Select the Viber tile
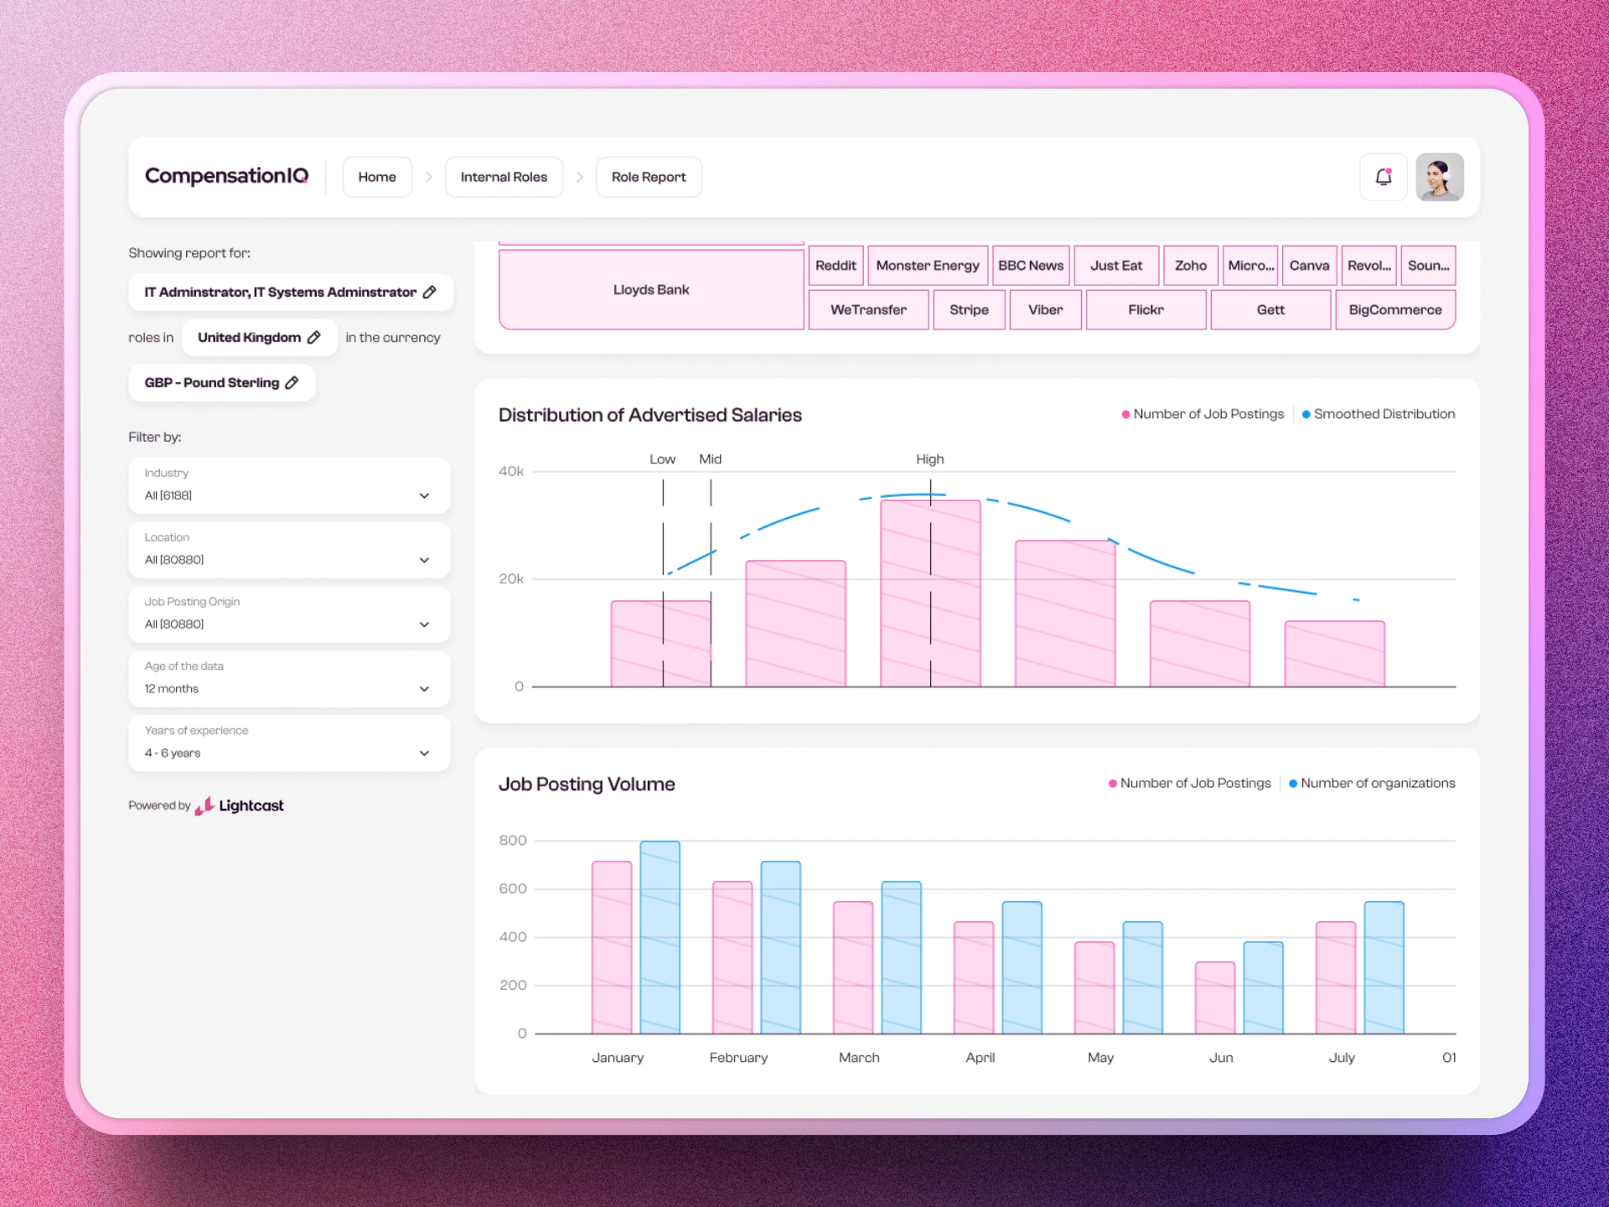Image resolution: width=1609 pixels, height=1207 pixels. pyautogui.click(x=1046, y=310)
